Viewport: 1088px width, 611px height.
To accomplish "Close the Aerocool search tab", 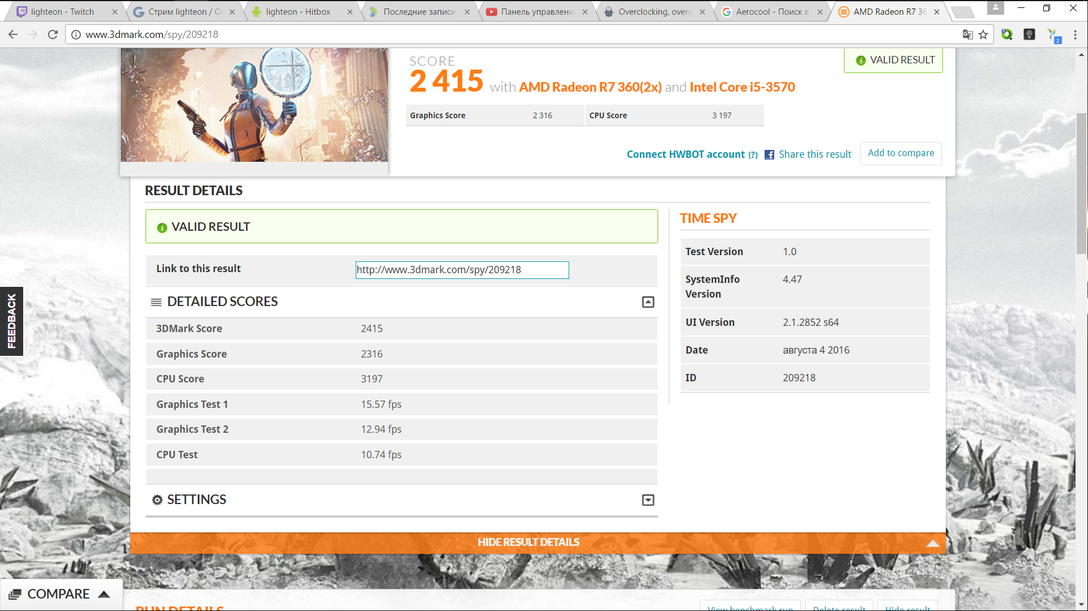I will click(820, 12).
